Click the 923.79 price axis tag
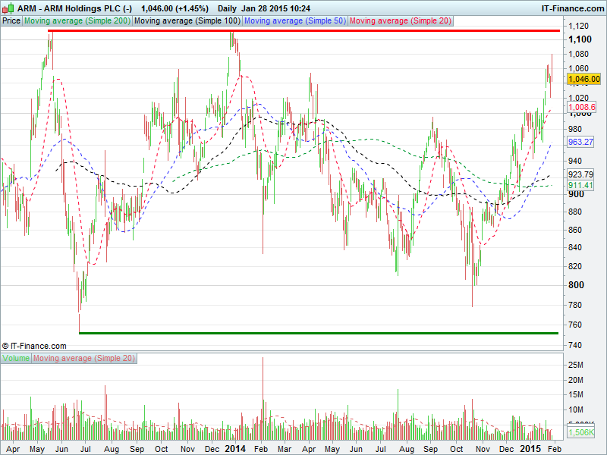Image resolution: width=607 pixels, height=455 pixels. [580, 174]
